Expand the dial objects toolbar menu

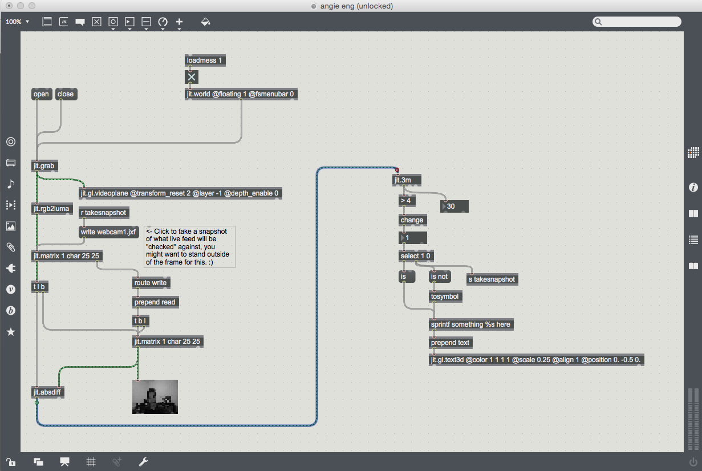click(163, 22)
